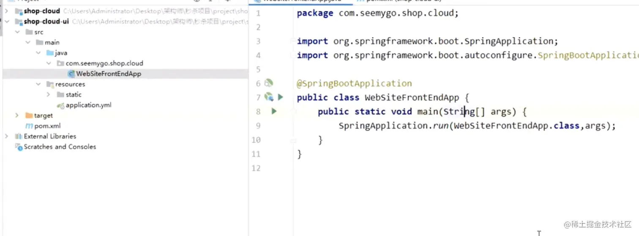Select the Scratches and Consoles label
This screenshot has height=236, width=639.
[60, 147]
